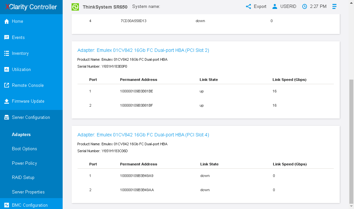
Task: Click the Inventory list icon
Action: coord(6,53)
